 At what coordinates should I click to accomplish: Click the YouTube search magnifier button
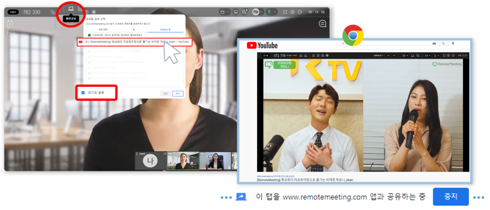[x=443, y=44]
